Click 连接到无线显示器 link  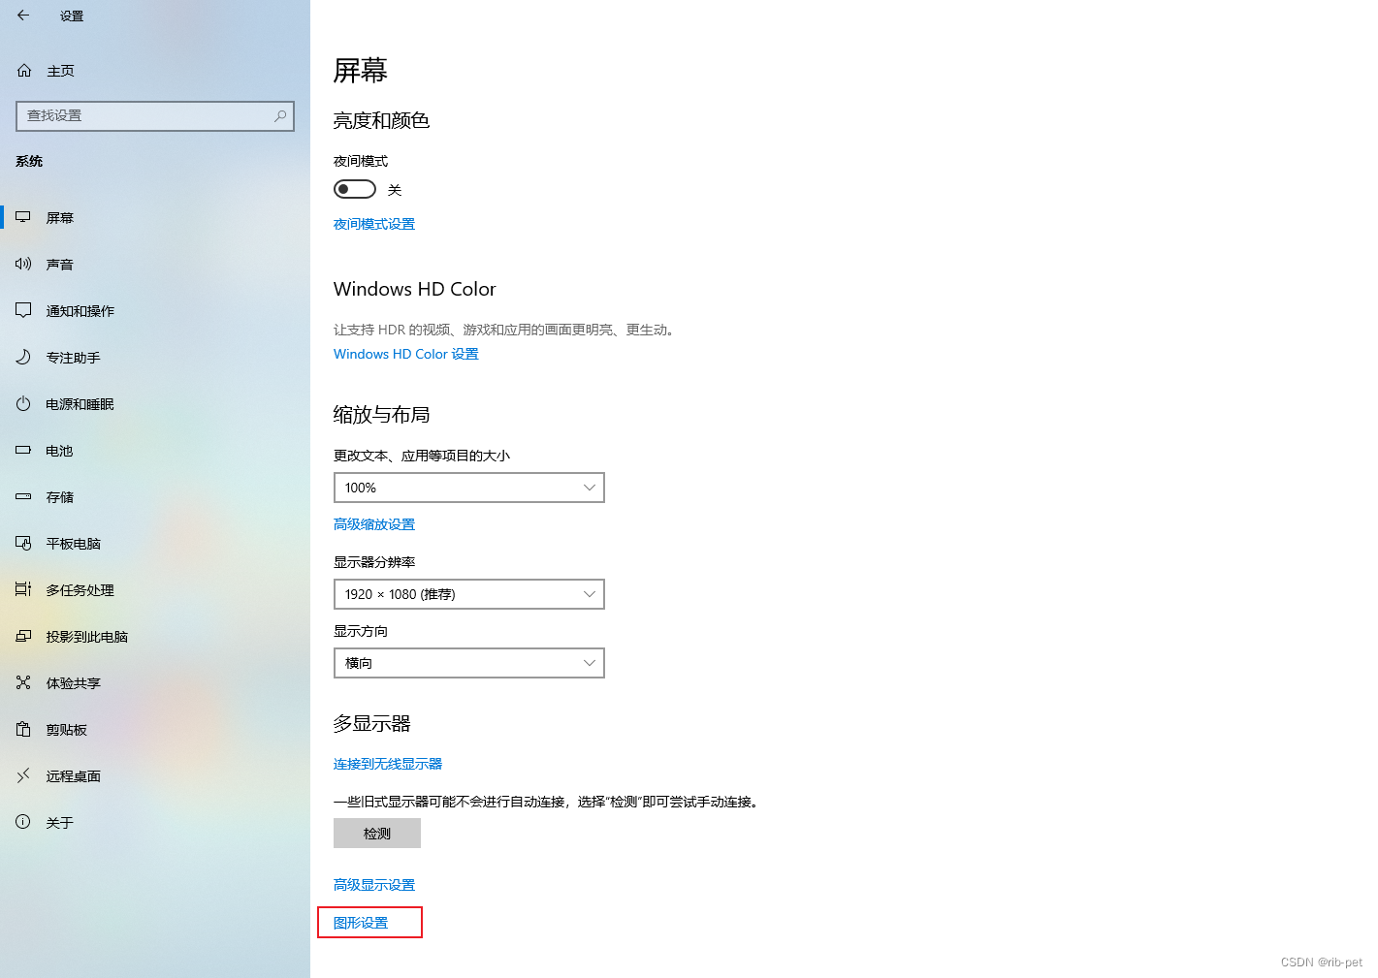click(x=388, y=764)
